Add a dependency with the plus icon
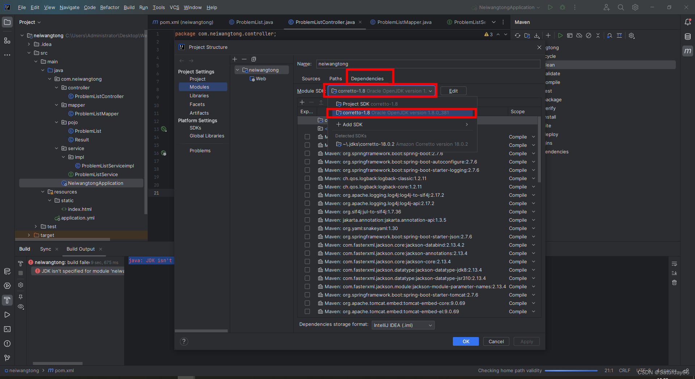 (x=302, y=102)
